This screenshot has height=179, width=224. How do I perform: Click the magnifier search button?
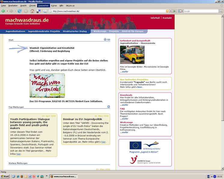coord(221,11)
